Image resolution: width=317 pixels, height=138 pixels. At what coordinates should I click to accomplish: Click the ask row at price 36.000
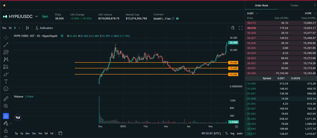coord(281,73)
